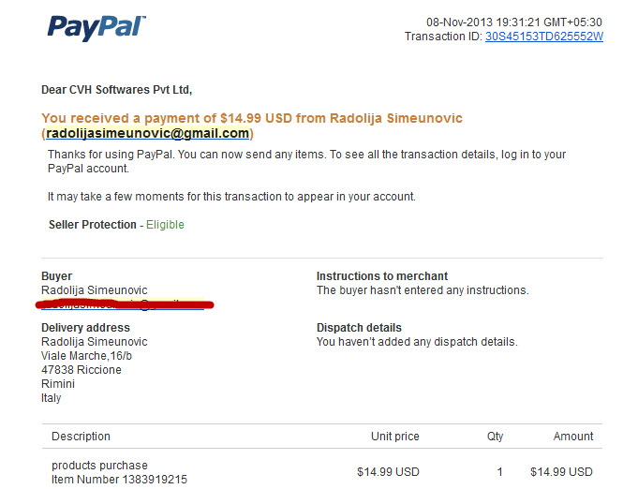Click the Unit price column header
The width and height of the screenshot is (623, 489).
pyautogui.click(x=395, y=437)
